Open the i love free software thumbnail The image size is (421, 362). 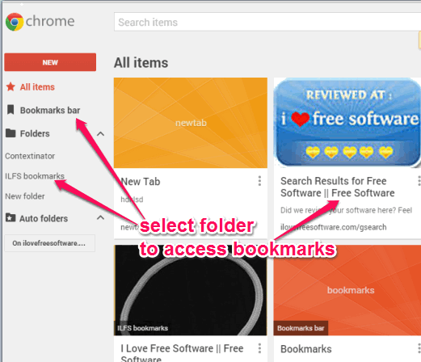pyautogui.click(x=347, y=123)
